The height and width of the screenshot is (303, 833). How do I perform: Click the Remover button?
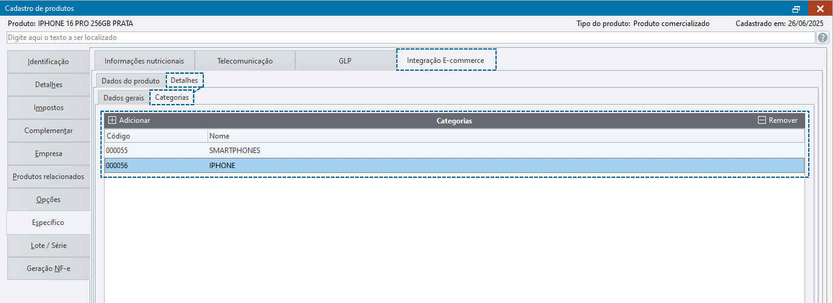click(778, 120)
